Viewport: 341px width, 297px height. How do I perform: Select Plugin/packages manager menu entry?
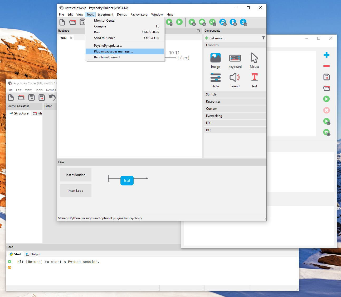125,51
